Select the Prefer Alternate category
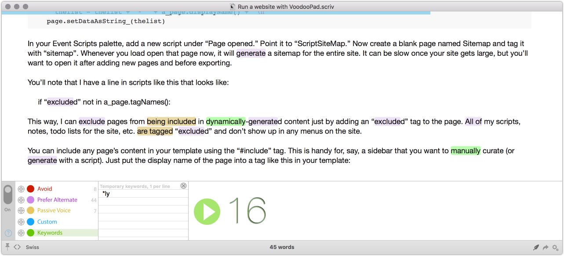The image size is (564, 256). pyautogui.click(x=57, y=200)
